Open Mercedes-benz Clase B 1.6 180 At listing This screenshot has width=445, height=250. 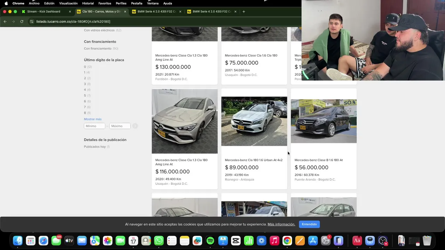pyautogui.click(x=318, y=160)
